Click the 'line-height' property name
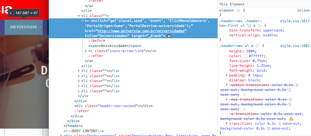The image size is (311, 136). pyautogui.click(x=241, y=66)
